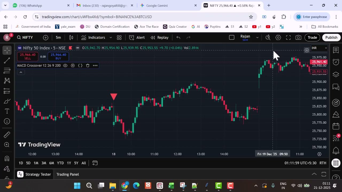The width and height of the screenshot is (342, 192).
Task: Redo the chart action
Action: click(188, 38)
